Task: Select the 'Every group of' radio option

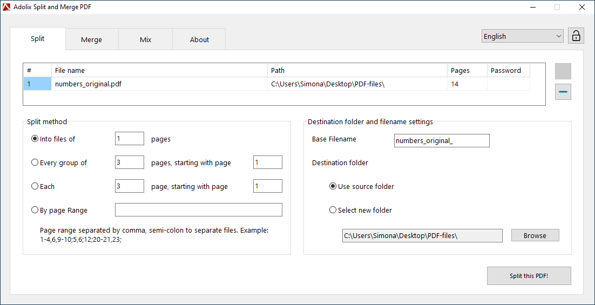Action: pos(35,162)
